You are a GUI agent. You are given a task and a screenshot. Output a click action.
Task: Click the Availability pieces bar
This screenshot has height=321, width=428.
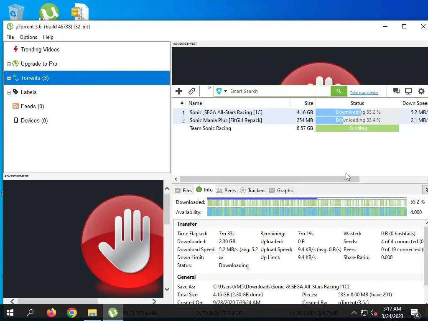coord(306,212)
